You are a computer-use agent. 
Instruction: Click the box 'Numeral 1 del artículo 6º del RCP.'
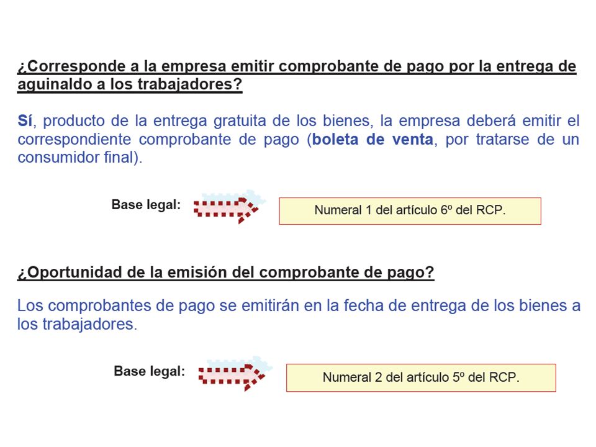tap(410, 211)
